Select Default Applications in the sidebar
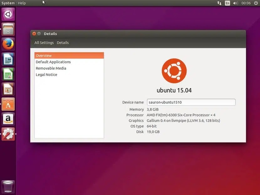The width and height of the screenshot is (260, 195). [69, 62]
